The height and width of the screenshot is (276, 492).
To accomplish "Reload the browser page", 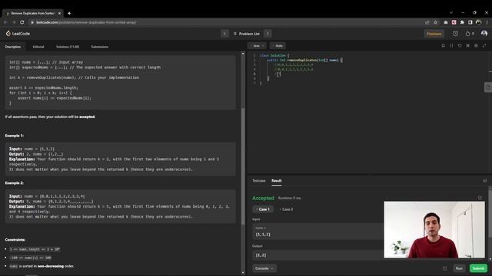I will pos(22,22).
